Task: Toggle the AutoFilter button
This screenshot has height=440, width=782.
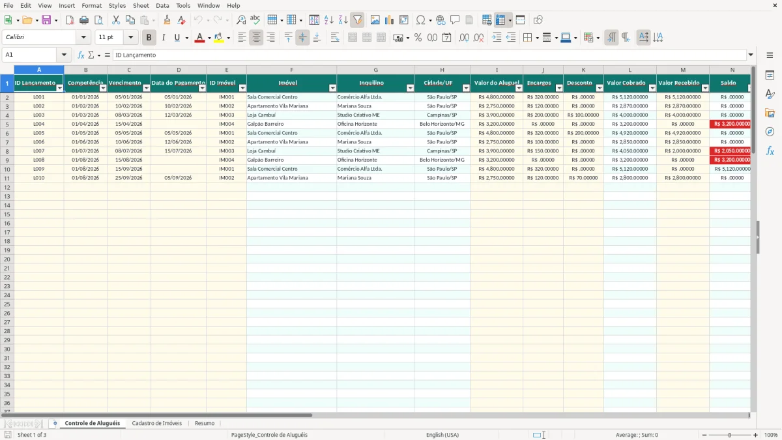Action: (358, 20)
